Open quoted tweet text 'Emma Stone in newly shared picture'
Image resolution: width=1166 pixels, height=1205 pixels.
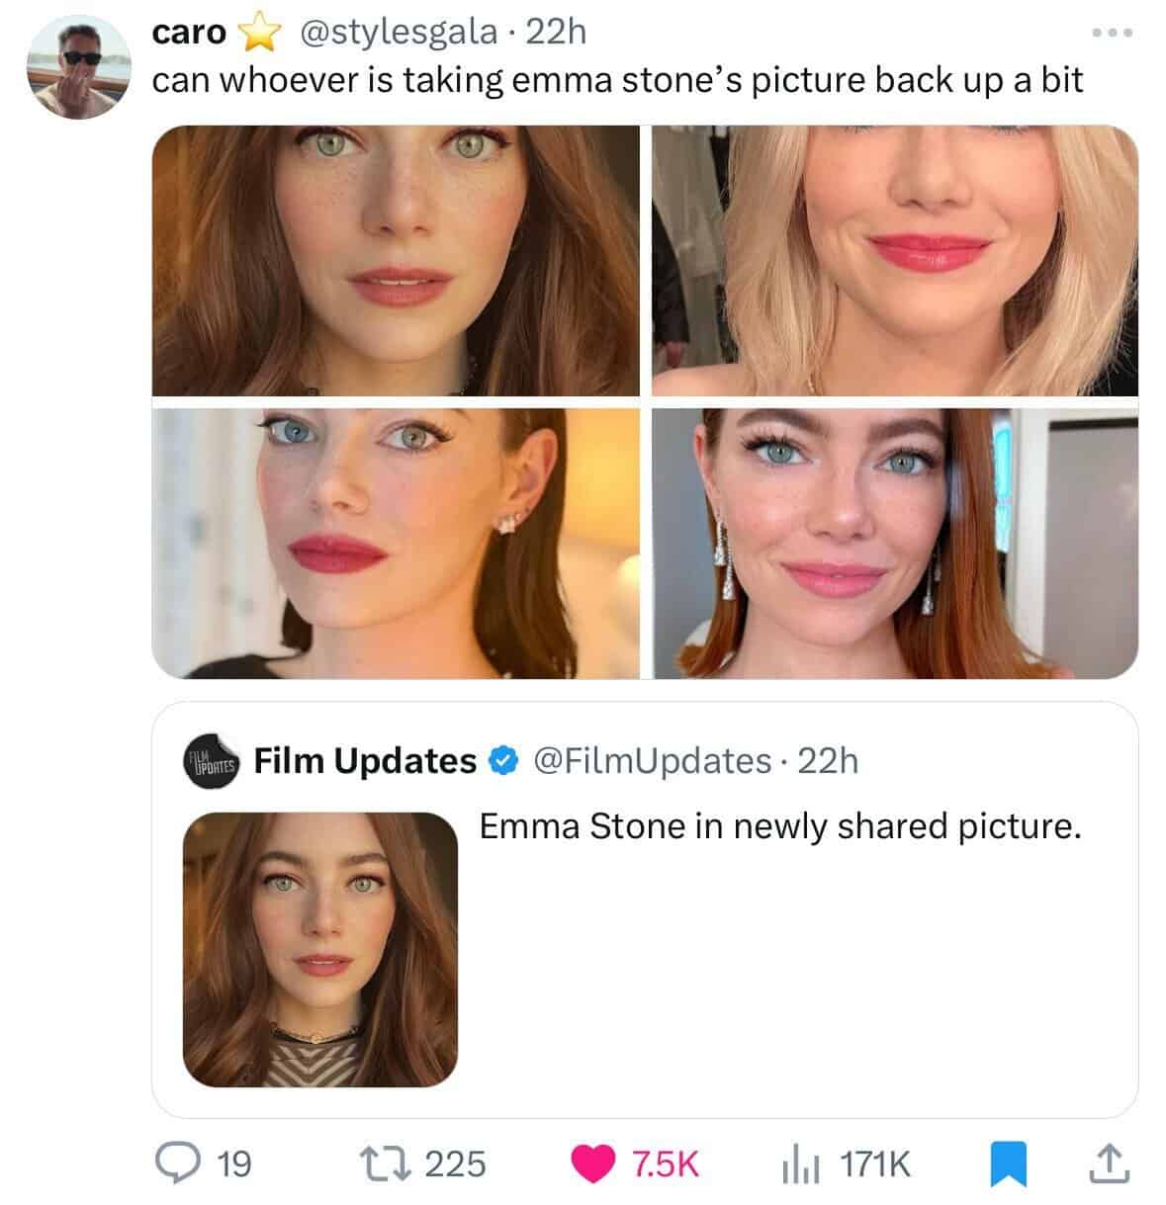779,825
